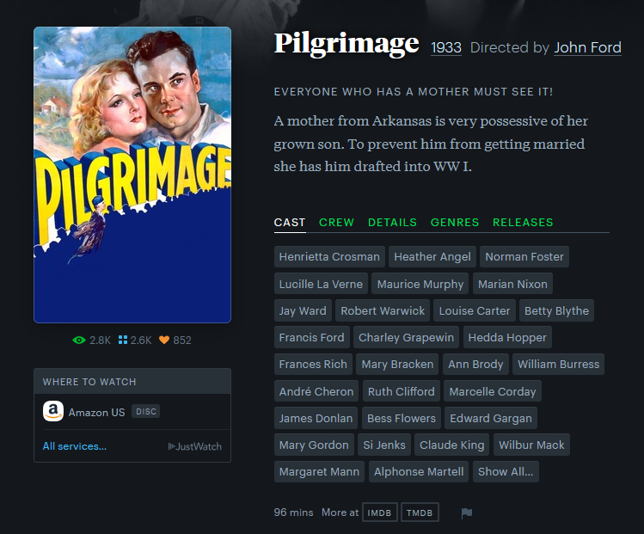This screenshot has width=644, height=534.
Task: Select Mary Bracken cast tag
Action: point(397,364)
